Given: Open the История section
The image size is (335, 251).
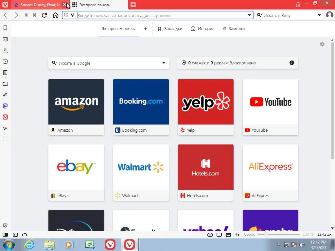Looking at the screenshot, I should tap(202, 29).
